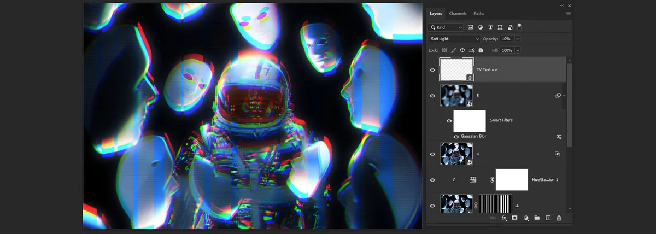Click smart filter indicator icon on layer 5
This screenshot has width=656, height=234.
click(x=558, y=96)
